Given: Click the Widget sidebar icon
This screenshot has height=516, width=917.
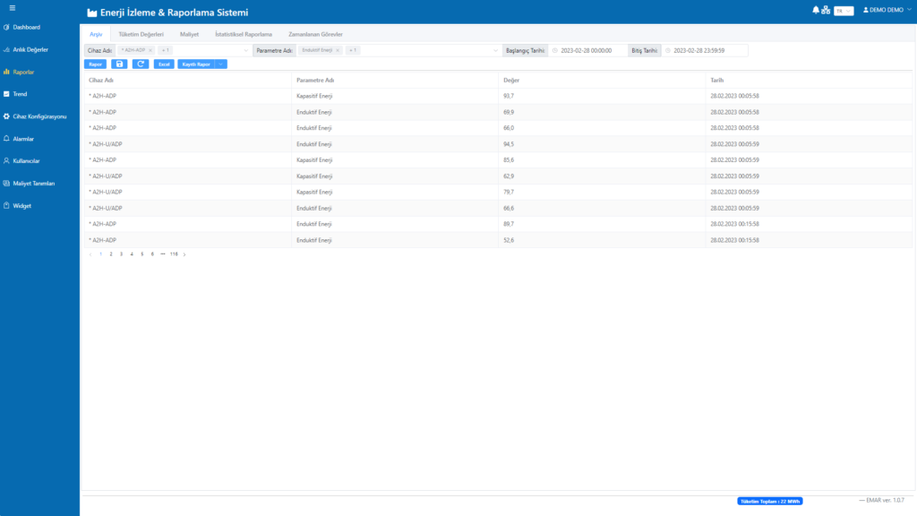Looking at the screenshot, I should coord(6,205).
